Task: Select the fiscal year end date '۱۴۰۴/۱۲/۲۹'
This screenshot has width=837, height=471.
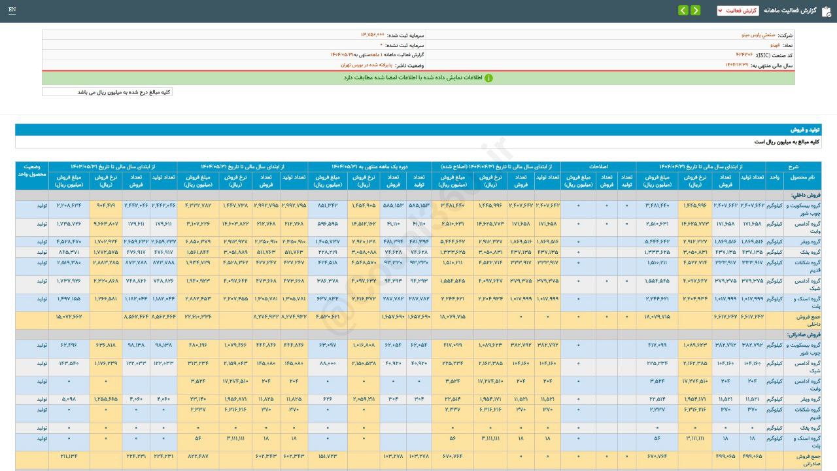Action: [737, 65]
